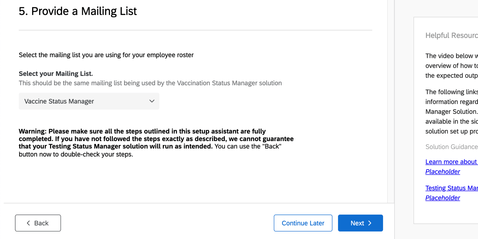Viewport: 478px width, 239px height.
Task: Select the Vaccine Status Manager combo box
Action: coord(89,101)
